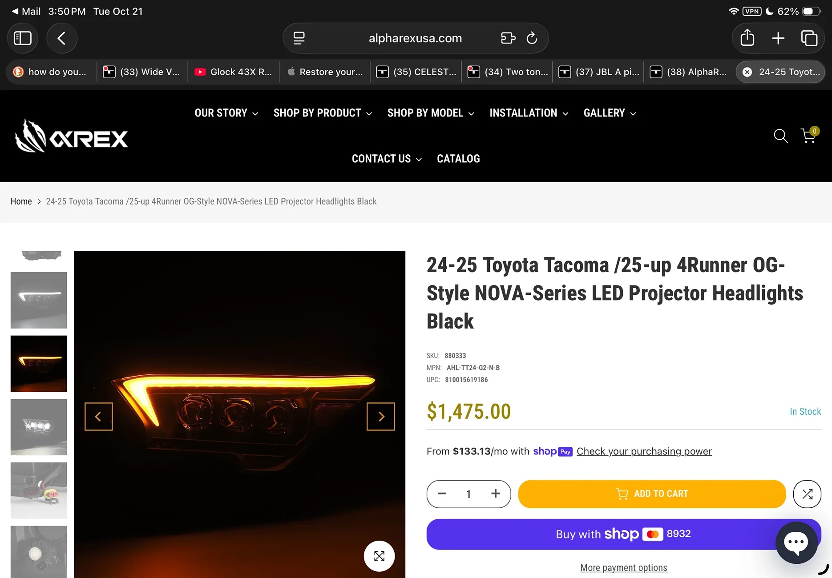Image resolution: width=832 pixels, height=578 pixels.
Task: Increase quantity with plus button
Action: (496, 494)
